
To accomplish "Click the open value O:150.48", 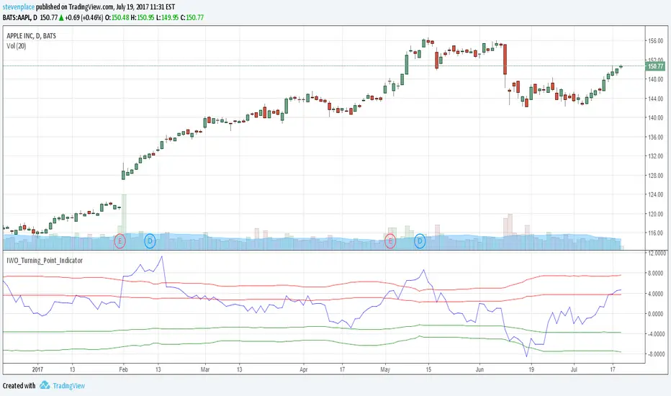I will tap(117, 17).
